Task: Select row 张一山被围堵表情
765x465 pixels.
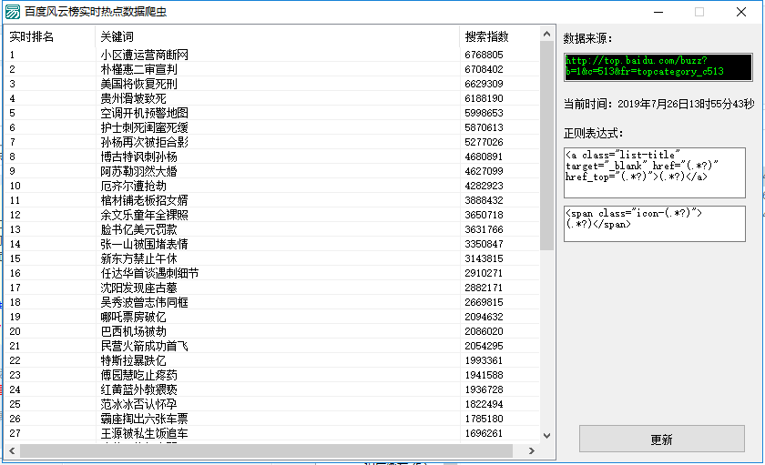Action: [271, 244]
